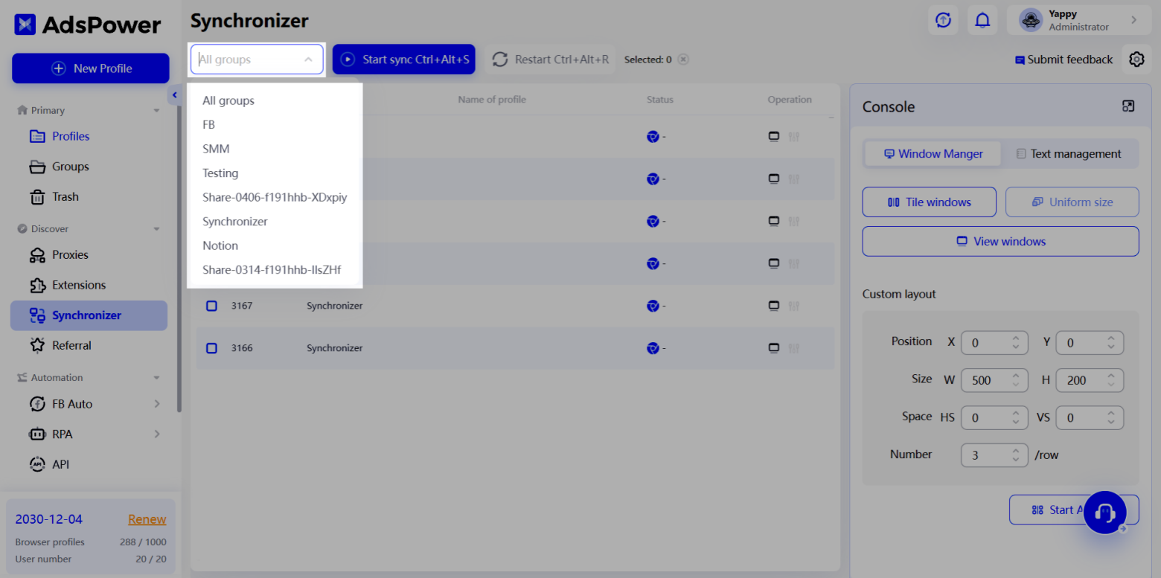Select the checkbox for profile 3167

click(211, 305)
